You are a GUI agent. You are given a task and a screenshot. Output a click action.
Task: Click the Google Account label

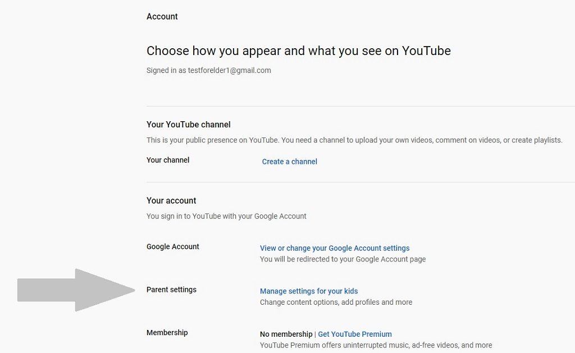click(x=173, y=247)
